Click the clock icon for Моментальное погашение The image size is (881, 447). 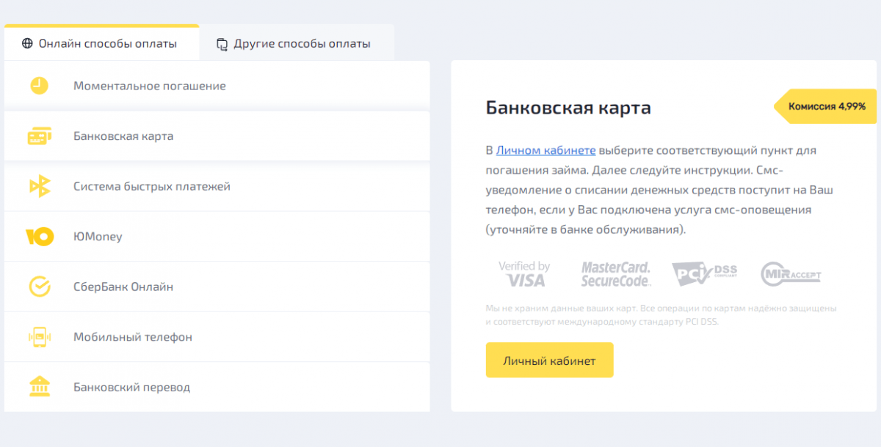39,86
